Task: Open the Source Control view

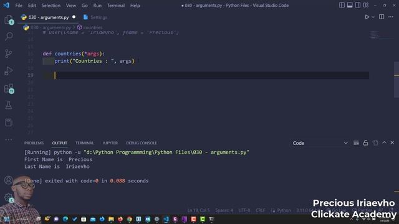Action: point(8,54)
